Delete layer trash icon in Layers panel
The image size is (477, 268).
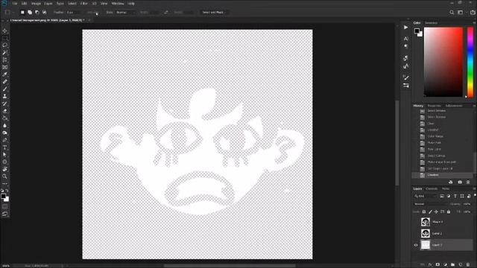pyautogui.click(x=468, y=265)
